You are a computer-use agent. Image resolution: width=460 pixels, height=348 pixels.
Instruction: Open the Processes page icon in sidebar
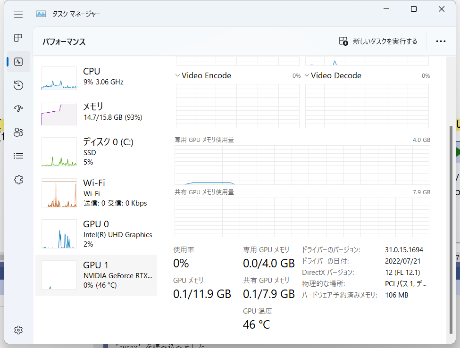(18, 38)
